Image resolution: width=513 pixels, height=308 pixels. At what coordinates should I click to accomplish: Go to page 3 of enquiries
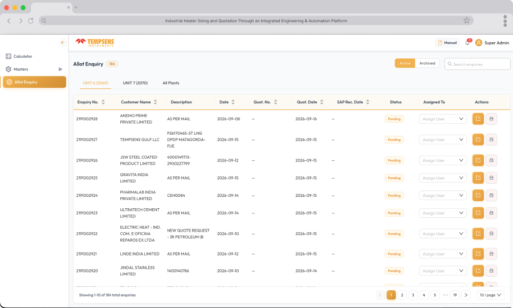pyautogui.click(x=413, y=295)
